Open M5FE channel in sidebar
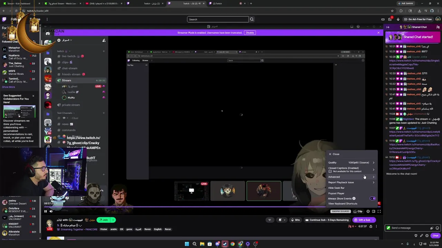The image size is (442, 248). (19, 72)
